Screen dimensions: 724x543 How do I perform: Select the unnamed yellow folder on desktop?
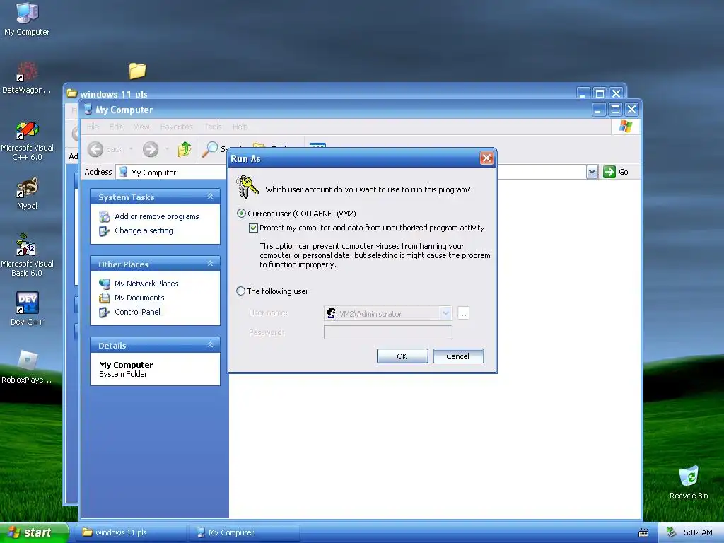pyautogui.click(x=137, y=71)
